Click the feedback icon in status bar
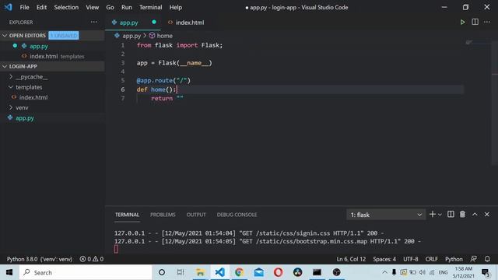This screenshot has height=280, width=498. pos(474,259)
